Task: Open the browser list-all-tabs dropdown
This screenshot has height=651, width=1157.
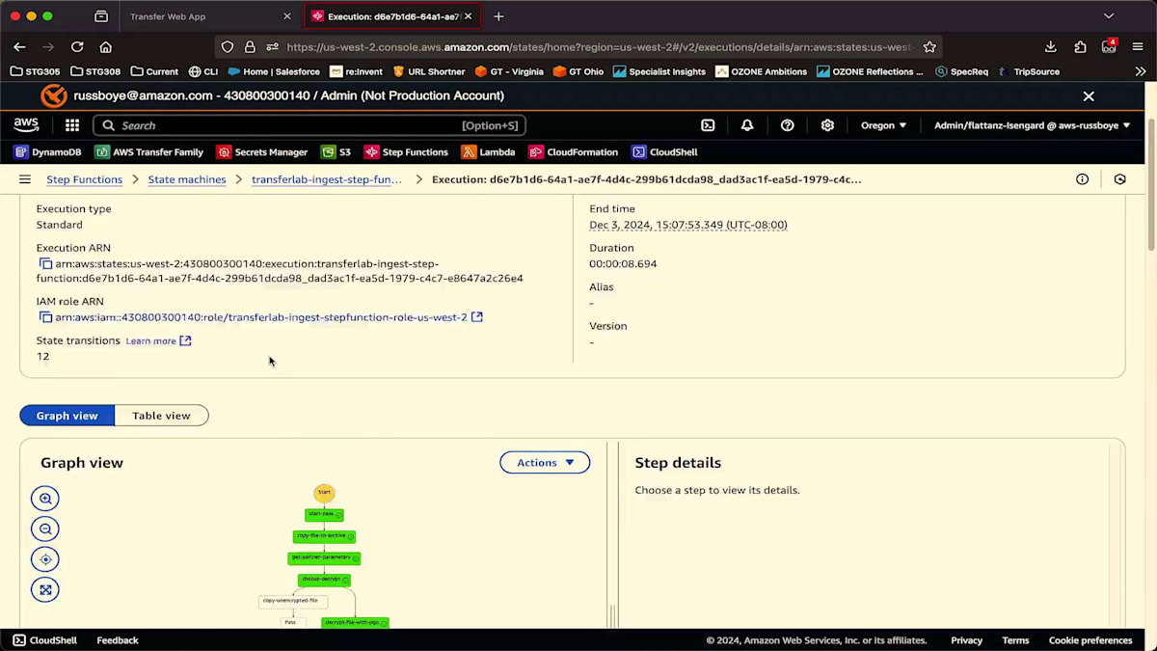Action: click(x=1109, y=16)
